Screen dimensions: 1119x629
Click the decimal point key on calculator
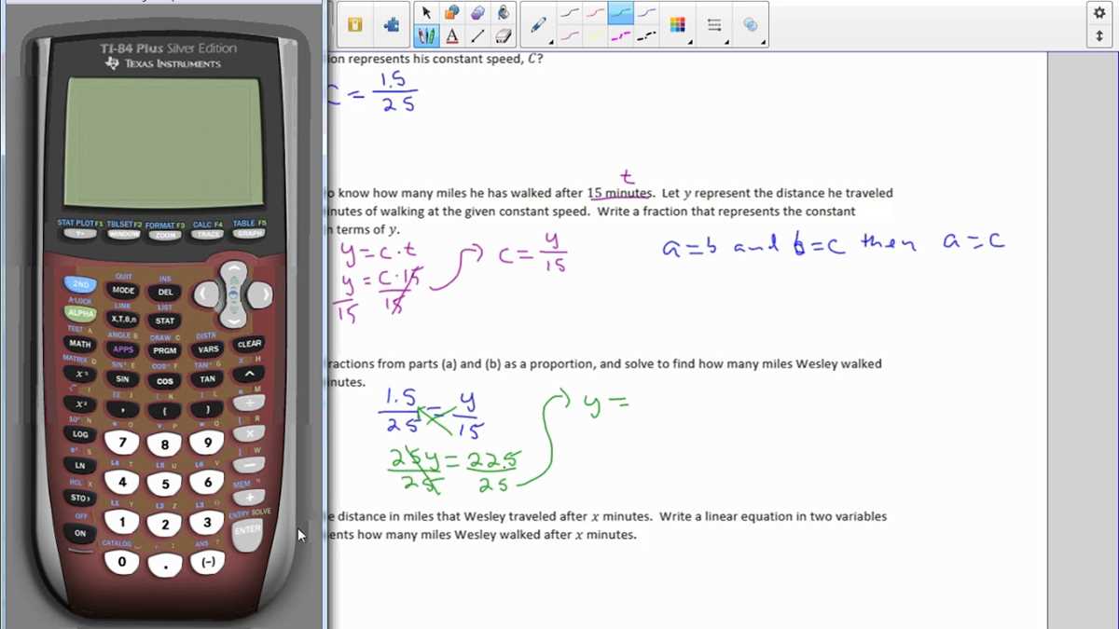click(165, 565)
